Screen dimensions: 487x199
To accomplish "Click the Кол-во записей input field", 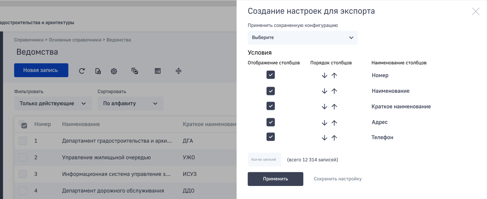I will 264,159.
